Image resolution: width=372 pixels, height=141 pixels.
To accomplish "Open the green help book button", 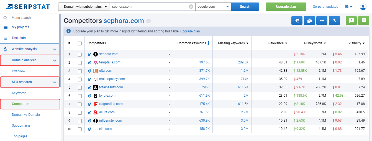I will tap(364, 20).
